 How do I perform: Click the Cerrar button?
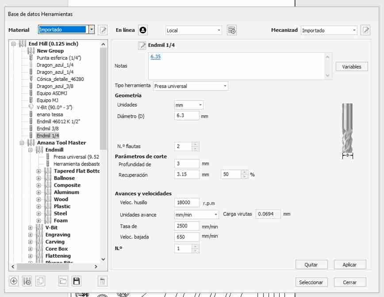pos(349,282)
